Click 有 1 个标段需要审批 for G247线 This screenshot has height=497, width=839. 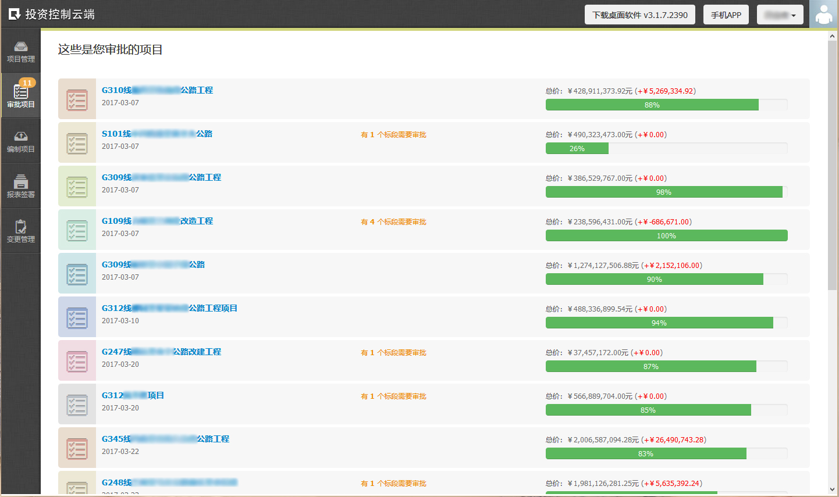[x=393, y=353]
